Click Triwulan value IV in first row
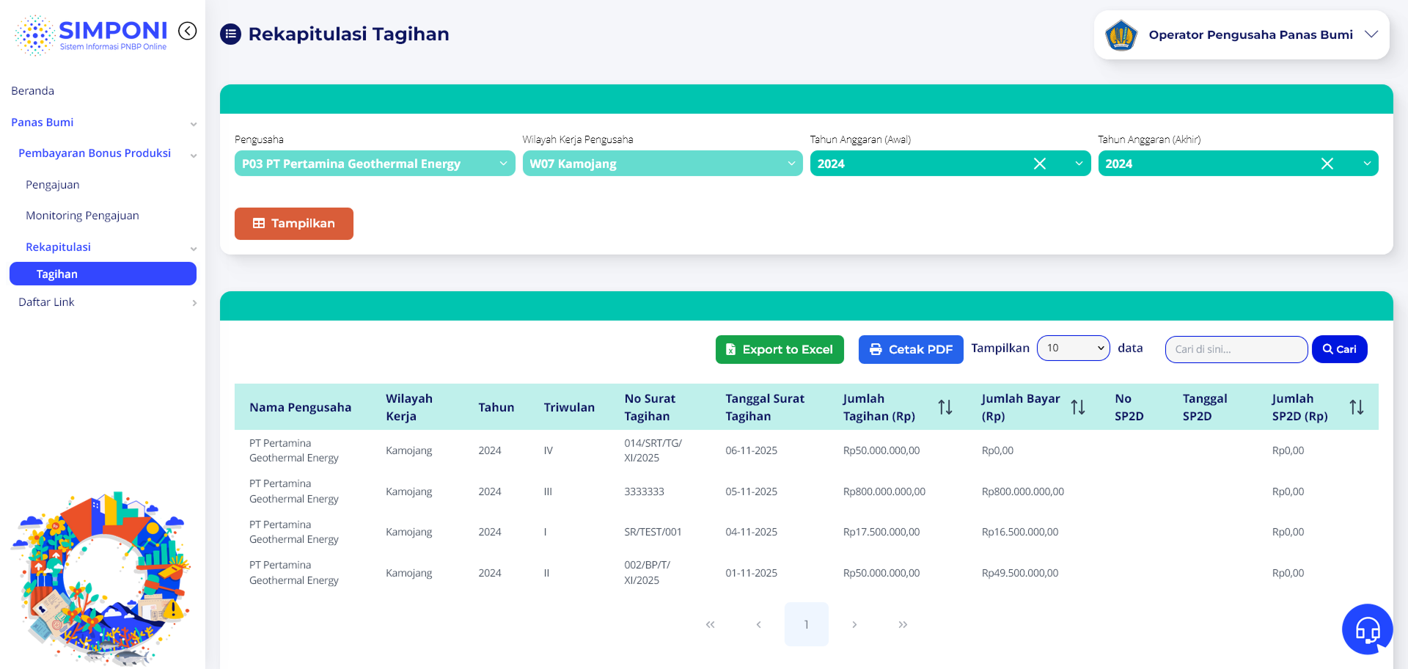 549,450
